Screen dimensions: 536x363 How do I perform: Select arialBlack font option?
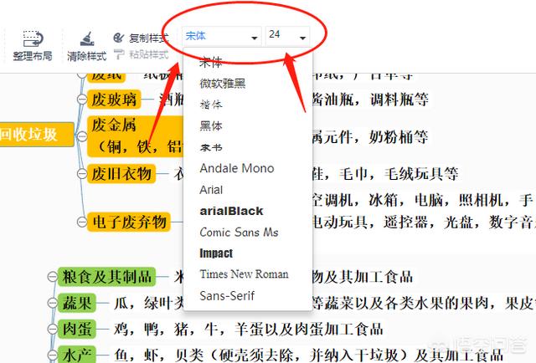tap(231, 211)
